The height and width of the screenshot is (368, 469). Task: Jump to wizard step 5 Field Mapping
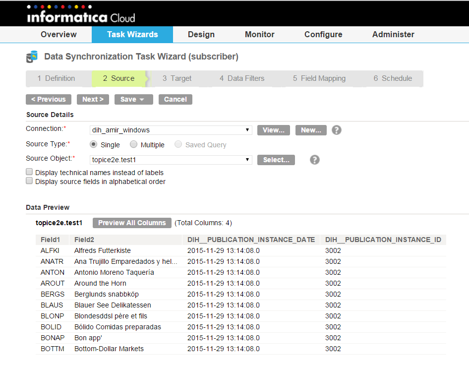(x=319, y=78)
